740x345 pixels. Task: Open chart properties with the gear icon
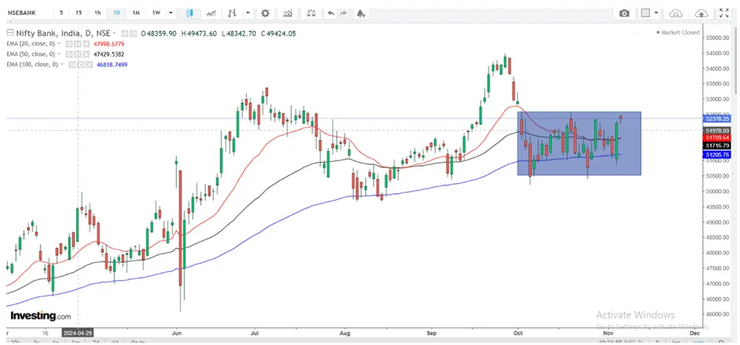265,13
